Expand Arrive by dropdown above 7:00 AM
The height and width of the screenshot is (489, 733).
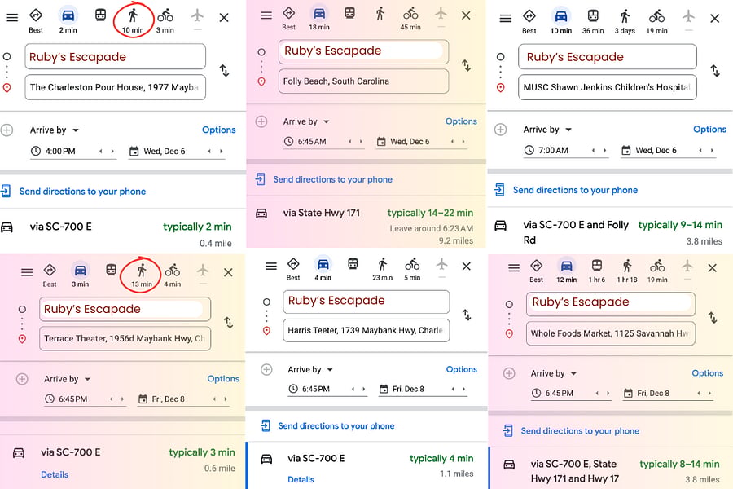click(547, 130)
